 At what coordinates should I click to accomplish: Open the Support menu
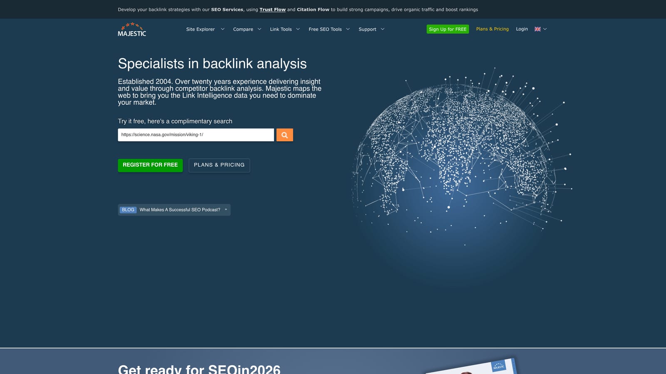point(368,29)
